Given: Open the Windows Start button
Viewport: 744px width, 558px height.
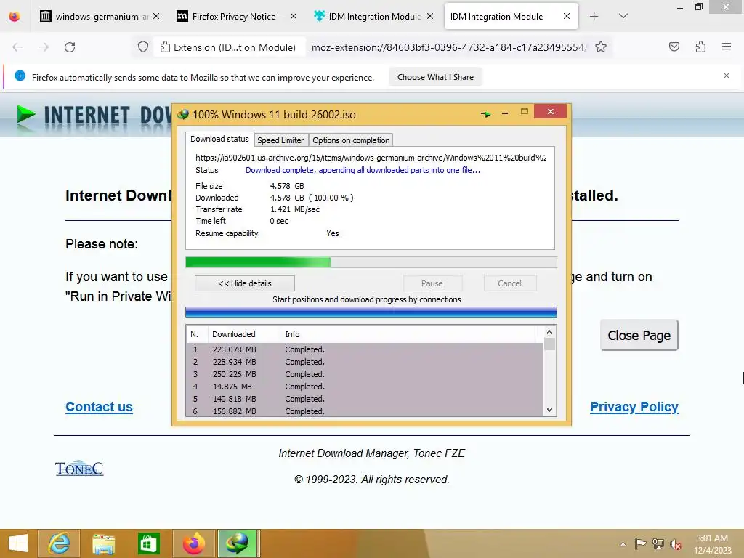Looking at the screenshot, I should [17, 543].
